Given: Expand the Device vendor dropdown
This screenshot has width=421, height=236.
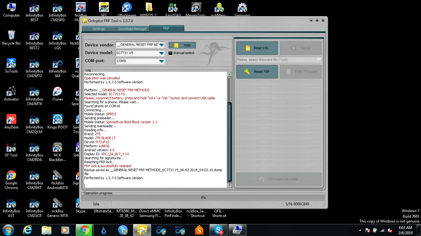Looking at the screenshot, I should (x=161, y=45).
